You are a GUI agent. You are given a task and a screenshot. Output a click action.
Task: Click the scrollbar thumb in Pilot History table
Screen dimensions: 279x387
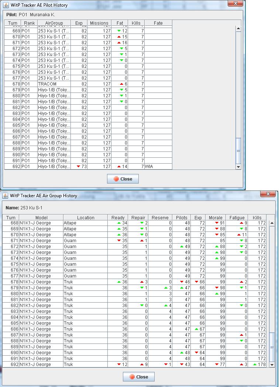(238, 150)
